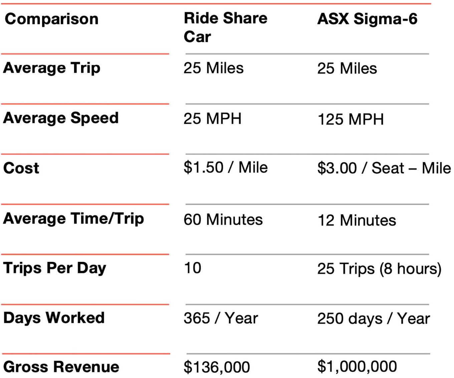Select the 250 days / Year cell
Screen dimensions: 454x378
pyautogui.click(x=374, y=319)
